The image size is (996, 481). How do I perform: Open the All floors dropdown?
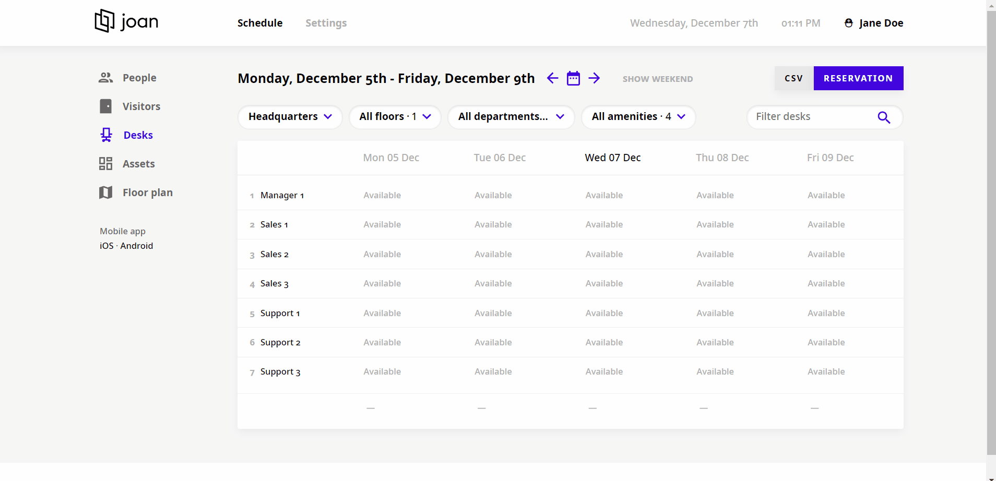pos(395,117)
